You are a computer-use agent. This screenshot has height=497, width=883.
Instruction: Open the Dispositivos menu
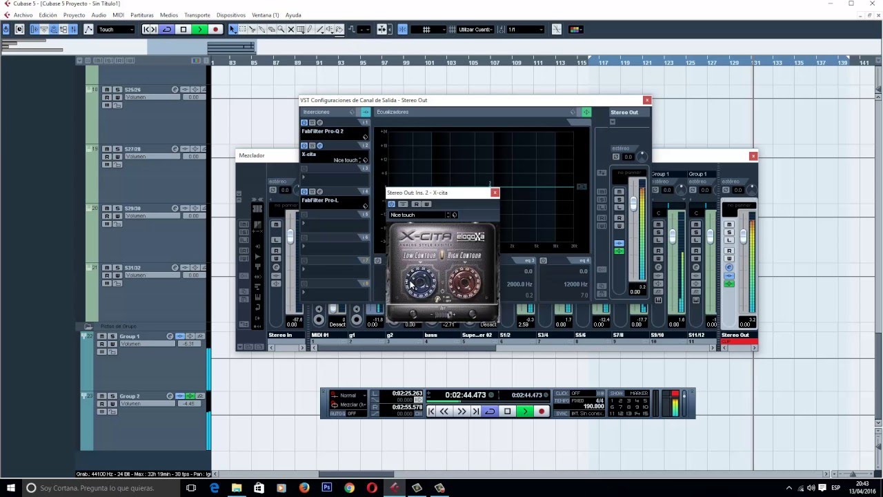(x=230, y=14)
